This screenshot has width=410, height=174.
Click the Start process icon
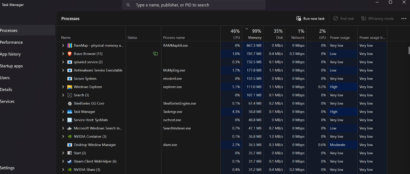[x=70, y=153]
